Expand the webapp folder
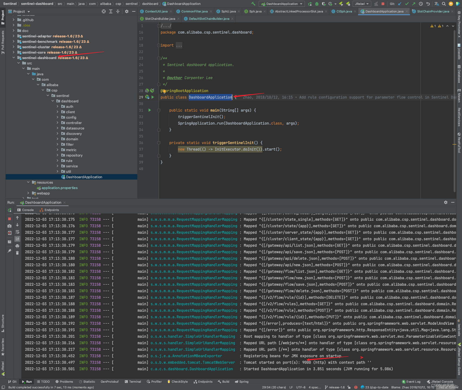 pyautogui.click(x=28, y=193)
